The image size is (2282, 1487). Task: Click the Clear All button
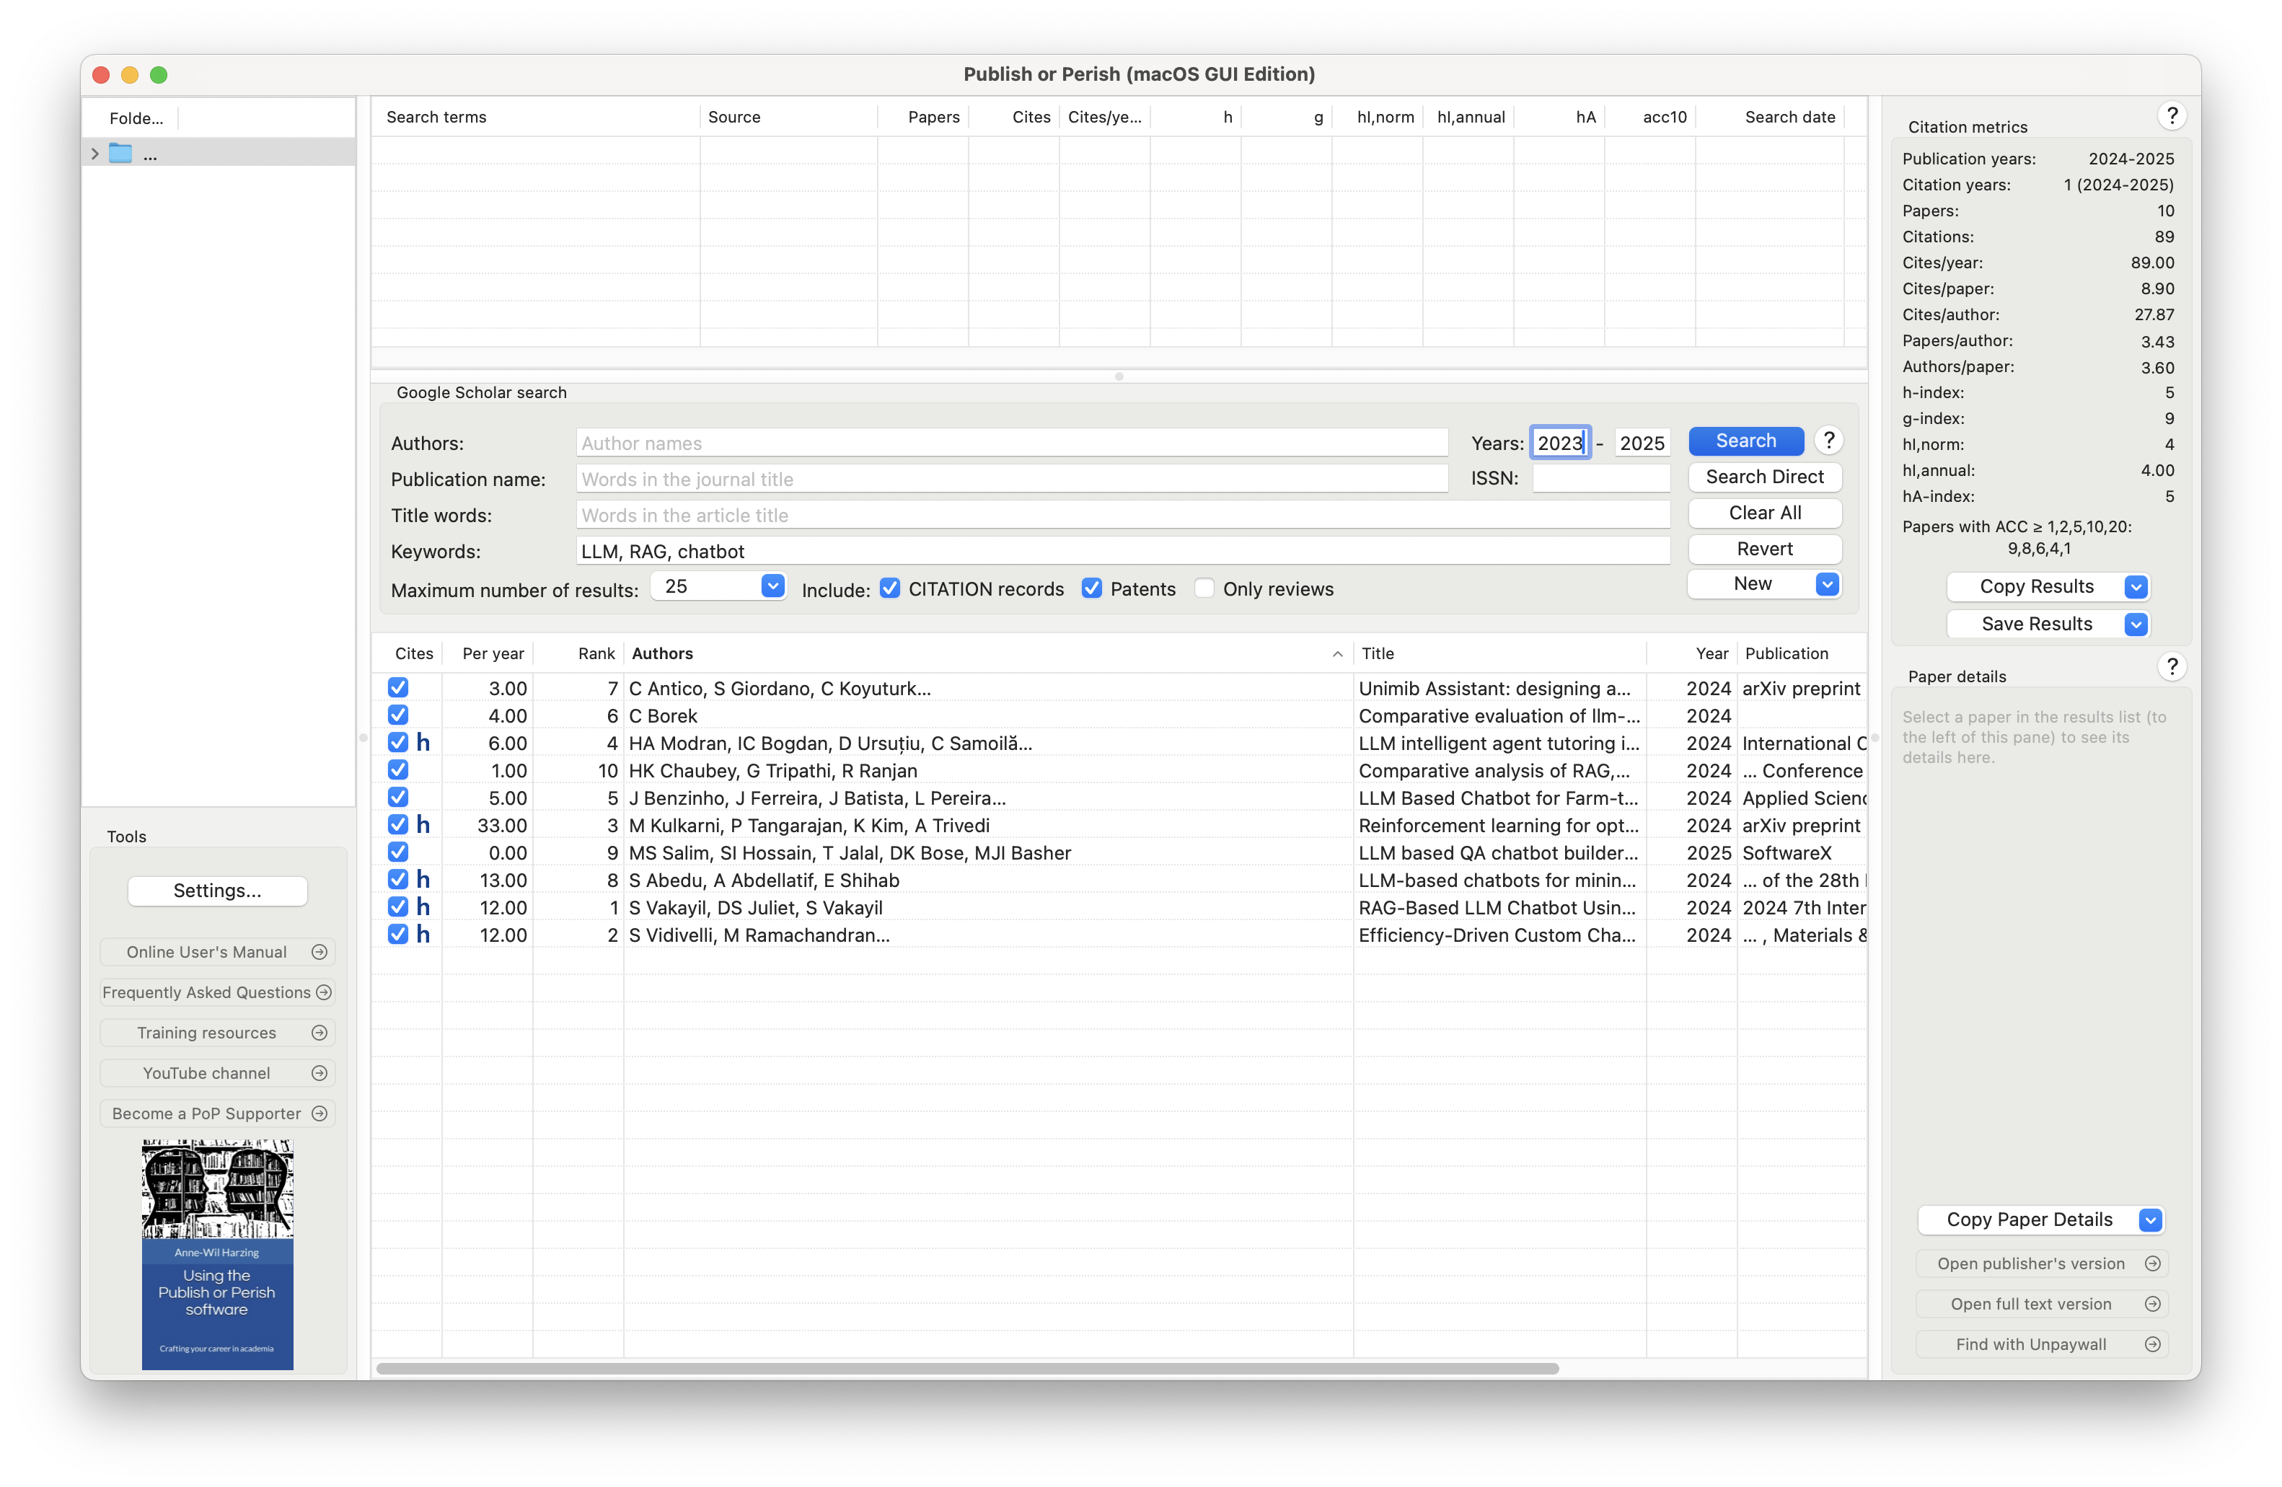coord(1764,513)
